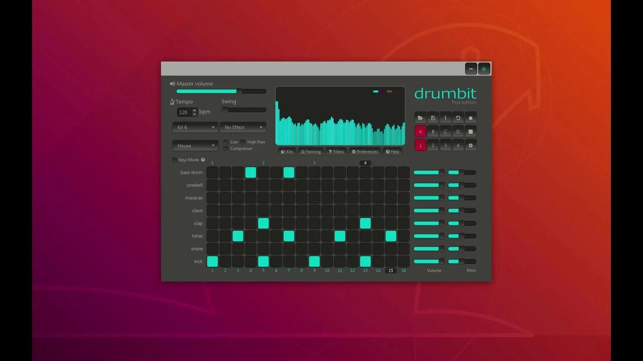The height and width of the screenshot is (361, 643).
Task: Open the Help tab
Action: [x=393, y=151]
